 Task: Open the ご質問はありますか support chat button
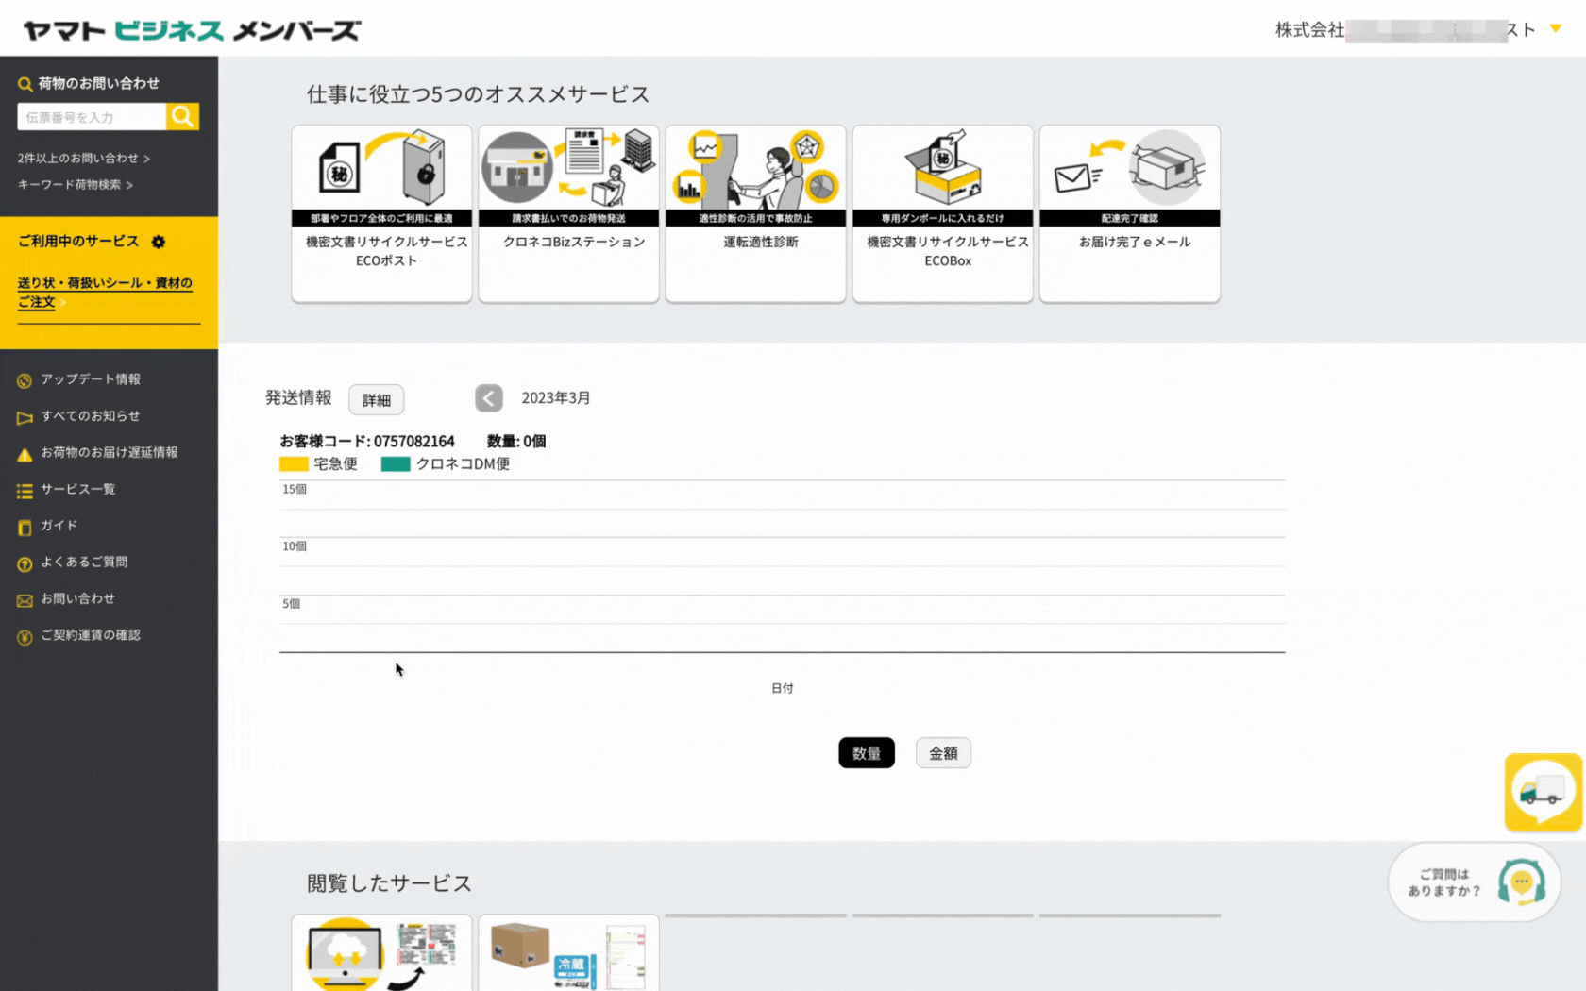click(x=1474, y=882)
